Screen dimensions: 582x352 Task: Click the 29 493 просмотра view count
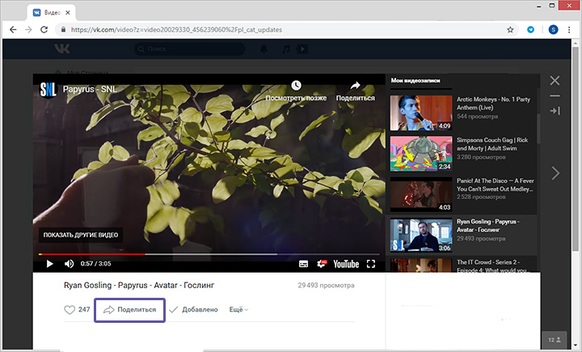click(x=326, y=286)
